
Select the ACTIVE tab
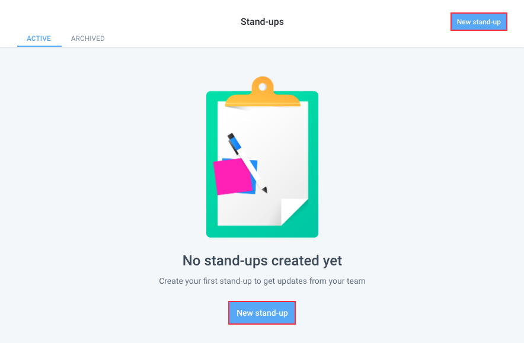[39, 38]
